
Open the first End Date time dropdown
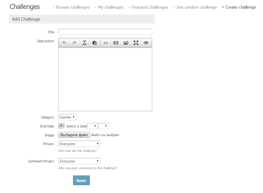(x=93, y=126)
